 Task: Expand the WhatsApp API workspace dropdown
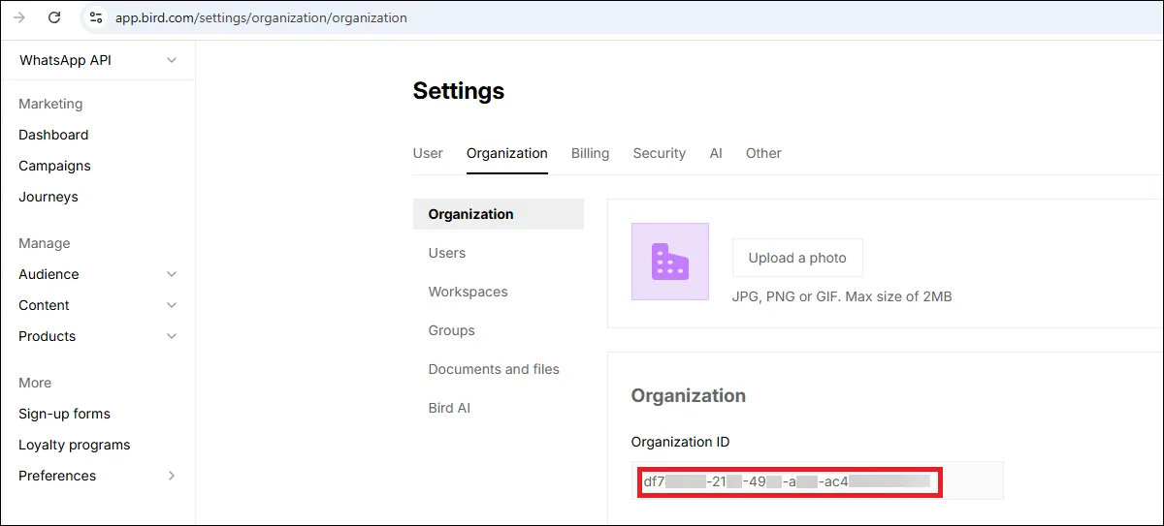[172, 60]
